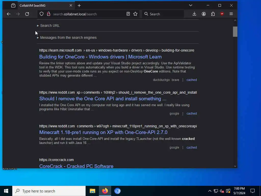Screen dimensions: 261x196
Task: Open the Firefox account icon
Action: pyautogui.click(x=204, y=14)
